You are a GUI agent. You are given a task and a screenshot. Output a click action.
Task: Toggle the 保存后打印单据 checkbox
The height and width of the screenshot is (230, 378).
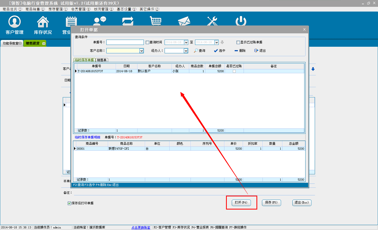coord(70,203)
